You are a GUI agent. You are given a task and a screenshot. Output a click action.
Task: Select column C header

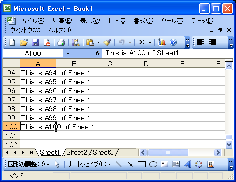[x=110, y=64]
